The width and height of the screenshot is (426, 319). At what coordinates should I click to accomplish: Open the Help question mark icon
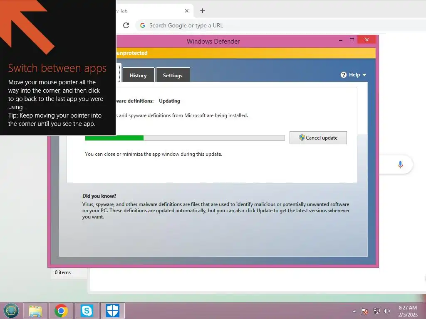click(x=343, y=75)
